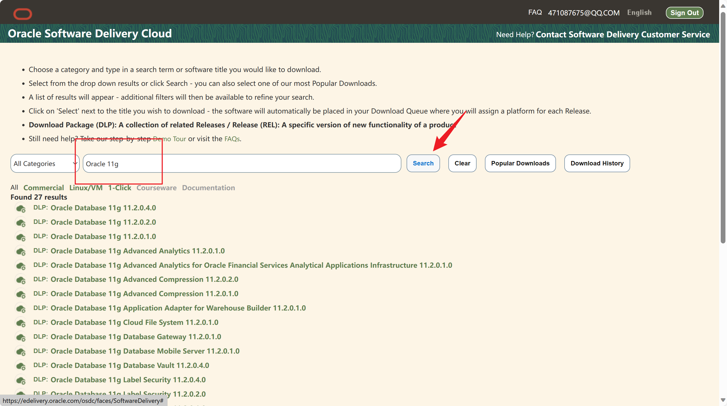This screenshot has height=406, width=727.
Task: Click the Popular Downloads button
Action: point(520,163)
